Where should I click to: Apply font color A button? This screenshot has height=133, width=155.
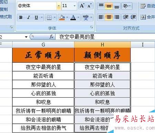(73, 17)
